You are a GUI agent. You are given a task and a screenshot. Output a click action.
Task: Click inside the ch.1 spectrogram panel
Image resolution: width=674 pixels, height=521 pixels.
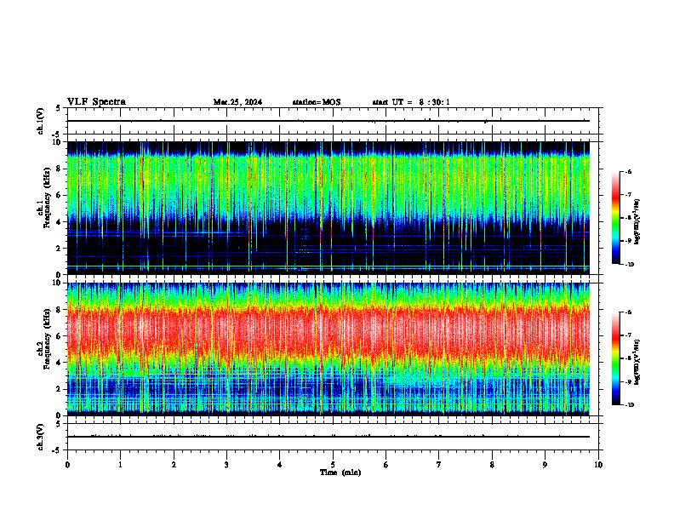click(328, 208)
